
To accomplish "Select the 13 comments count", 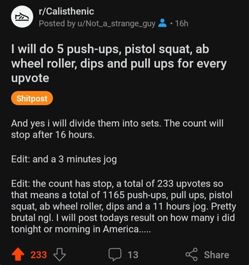I will (x=133, y=255).
